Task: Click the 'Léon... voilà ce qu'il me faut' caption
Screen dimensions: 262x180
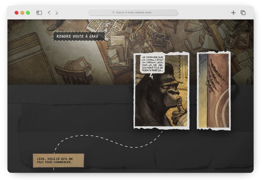Action: [x=58, y=160]
